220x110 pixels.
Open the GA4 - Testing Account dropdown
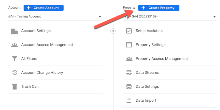coord(56,16)
